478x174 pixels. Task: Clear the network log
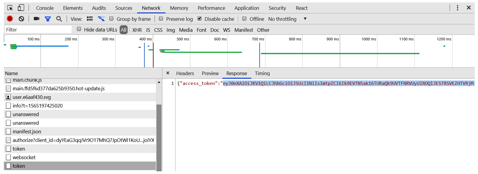[x=21, y=19]
